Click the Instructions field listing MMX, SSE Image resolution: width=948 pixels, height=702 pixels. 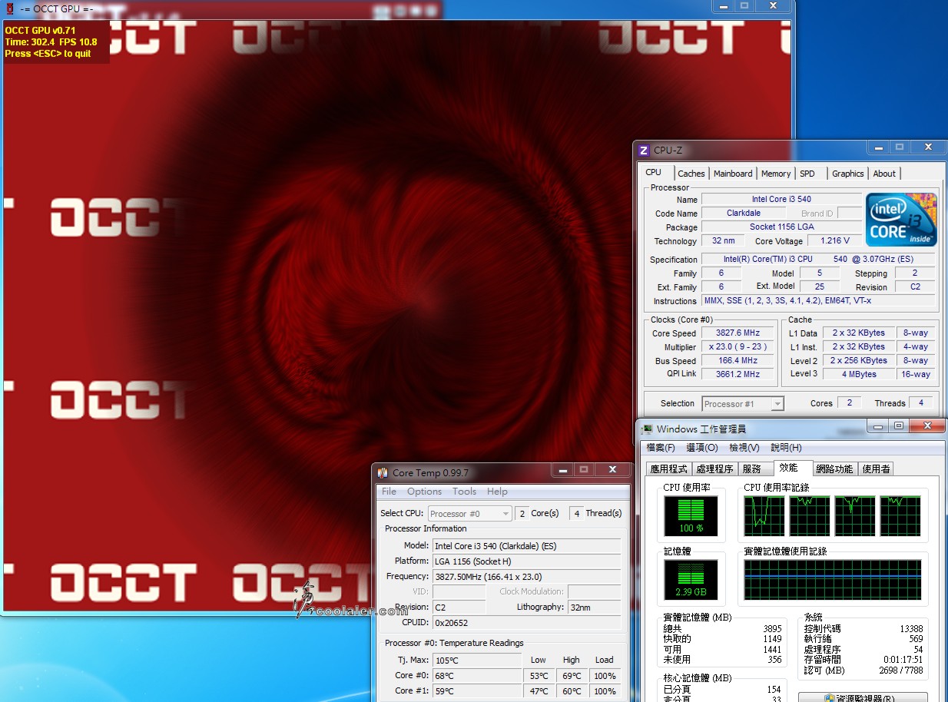(x=818, y=301)
